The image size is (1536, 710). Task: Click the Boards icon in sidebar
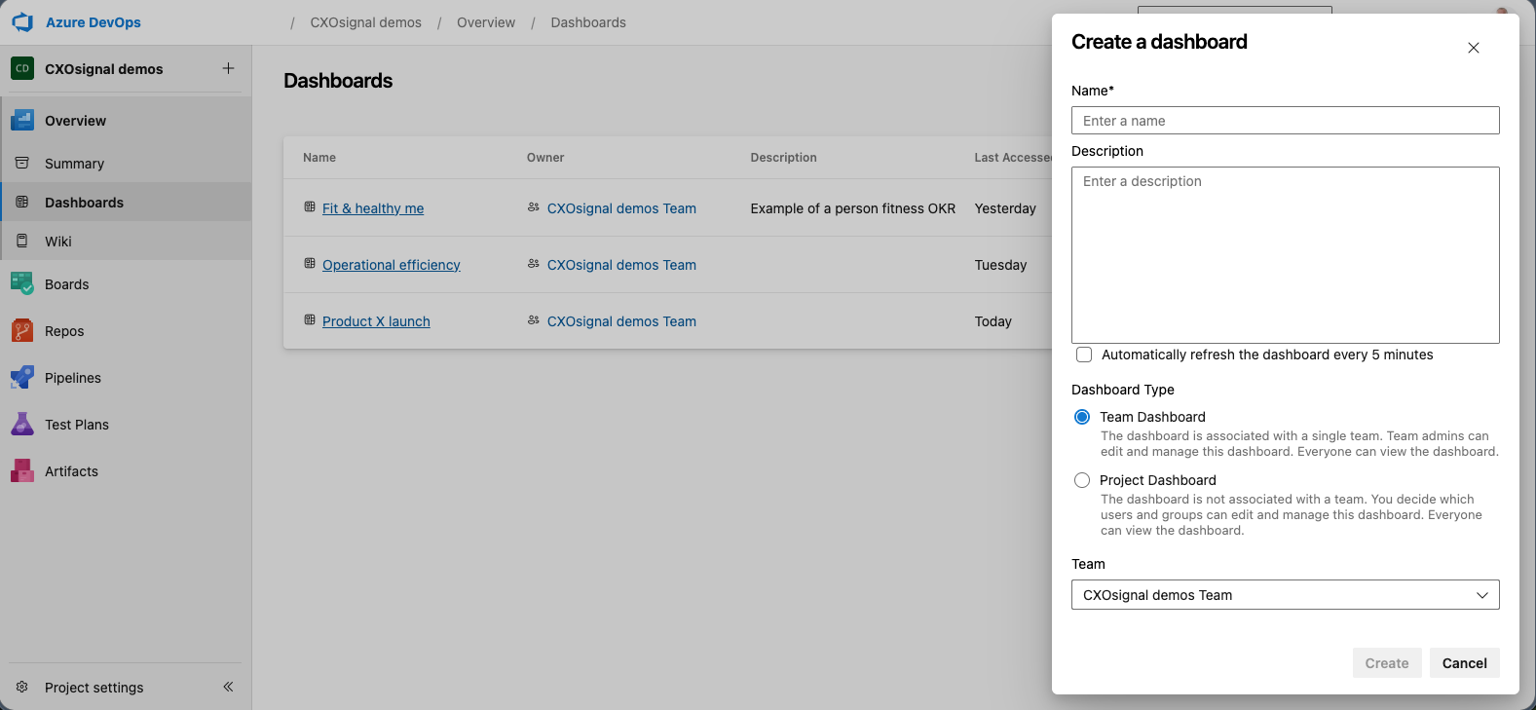[x=22, y=283]
